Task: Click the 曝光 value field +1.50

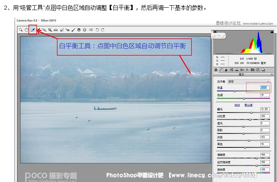Action: (x=265, y=109)
